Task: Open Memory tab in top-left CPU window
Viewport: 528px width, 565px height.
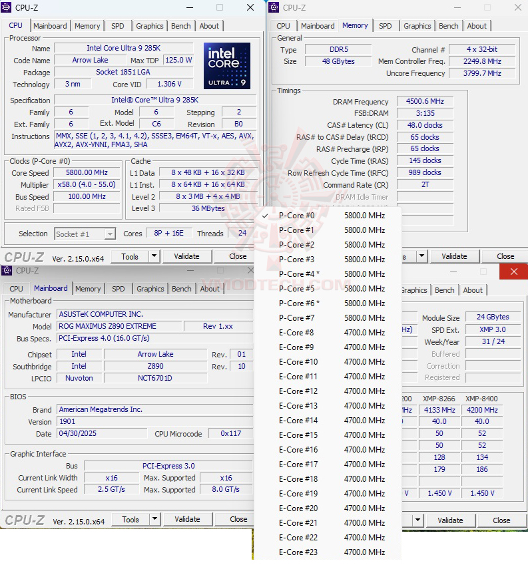Action: point(87,26)
